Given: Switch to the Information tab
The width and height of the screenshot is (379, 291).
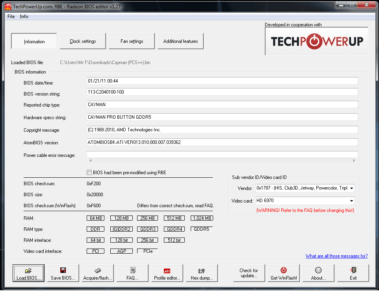Looking at the screenshot, I should point(34,41).
